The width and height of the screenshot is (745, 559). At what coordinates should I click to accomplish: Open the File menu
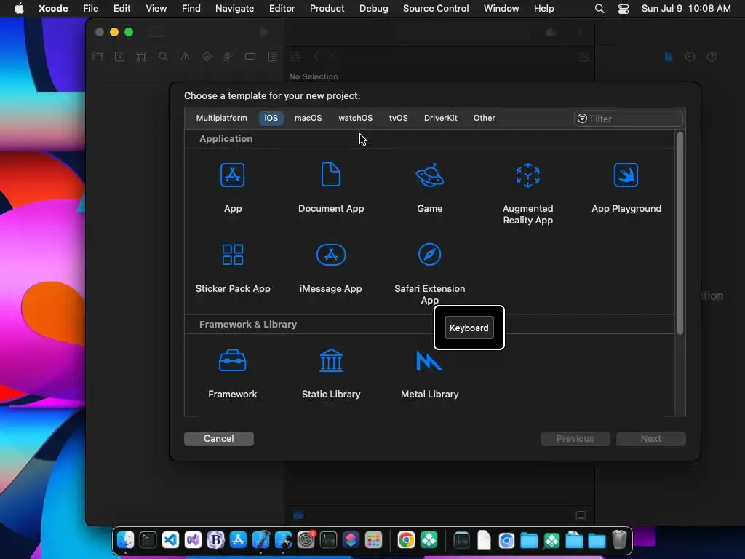[90, 8]
